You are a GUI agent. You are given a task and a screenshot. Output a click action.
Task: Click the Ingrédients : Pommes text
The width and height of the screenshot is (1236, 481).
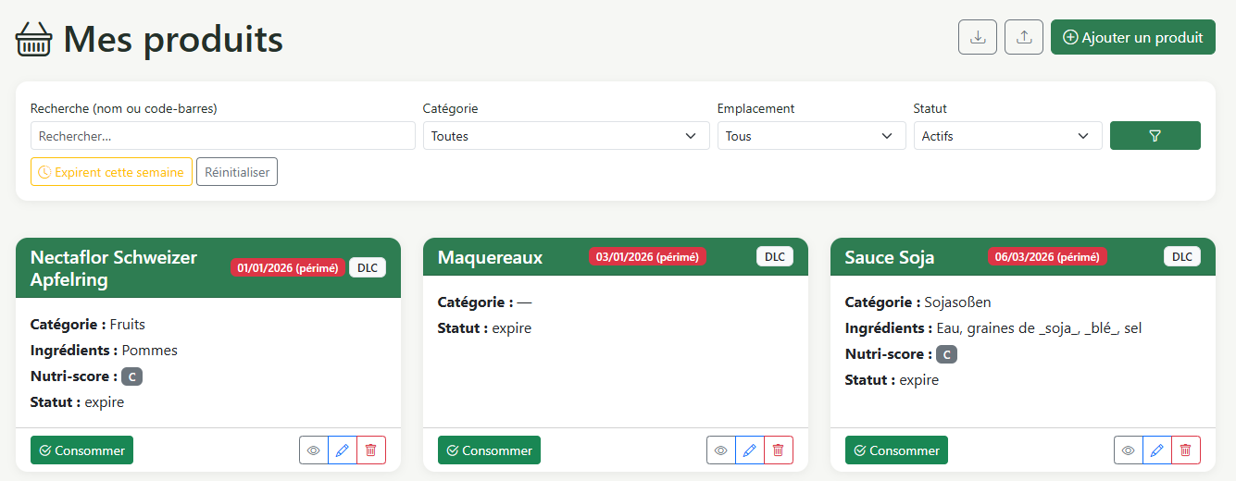coord(104,351)
